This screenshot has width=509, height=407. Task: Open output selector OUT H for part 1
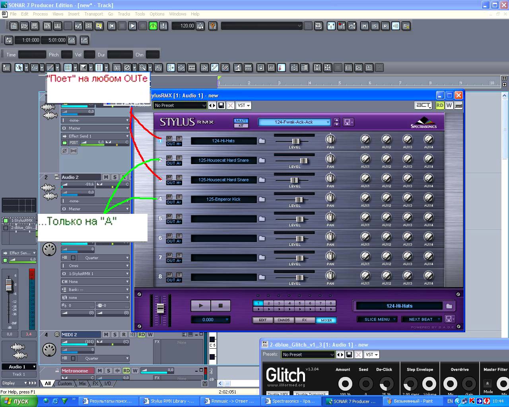[x=174, y=144]
